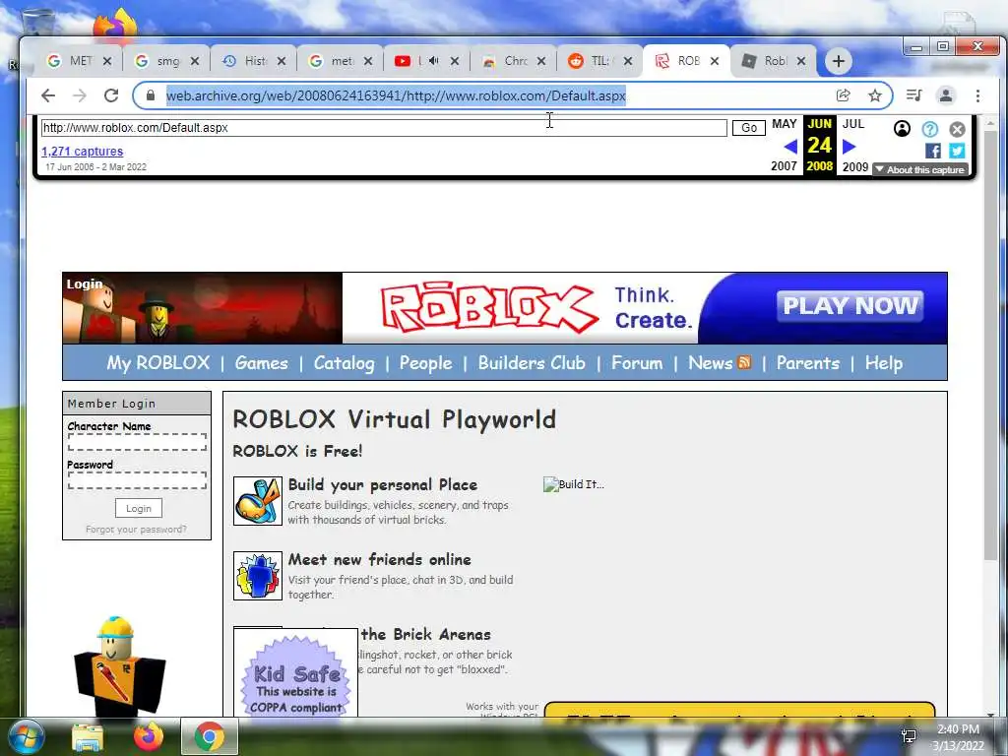The image size is (1008, 756).
Task: Click the News RSS feed icon
Action: coord(744,362)
